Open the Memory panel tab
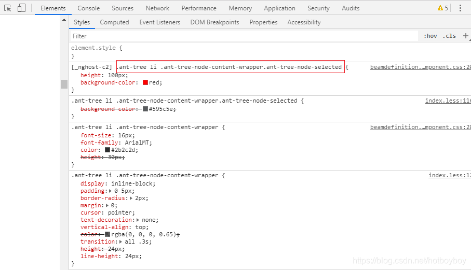 point(240,8)
